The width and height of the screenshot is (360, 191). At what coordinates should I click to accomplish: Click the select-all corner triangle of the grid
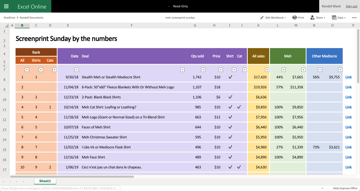coord(6,26)
